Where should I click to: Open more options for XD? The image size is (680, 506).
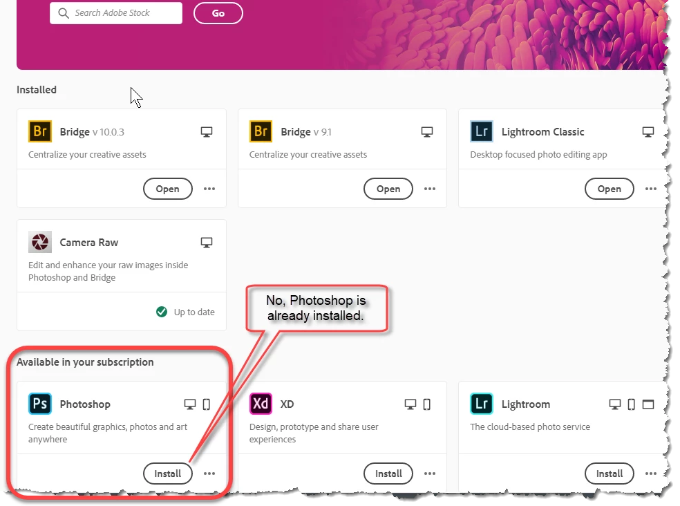tap(430, 474)
